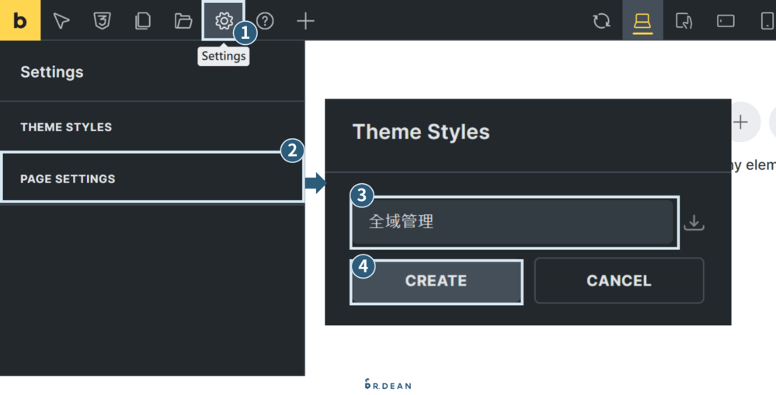Open the Pages icon in toolbar
The width and height of the screenshot is (776, 395).
[x=143, y=21]
